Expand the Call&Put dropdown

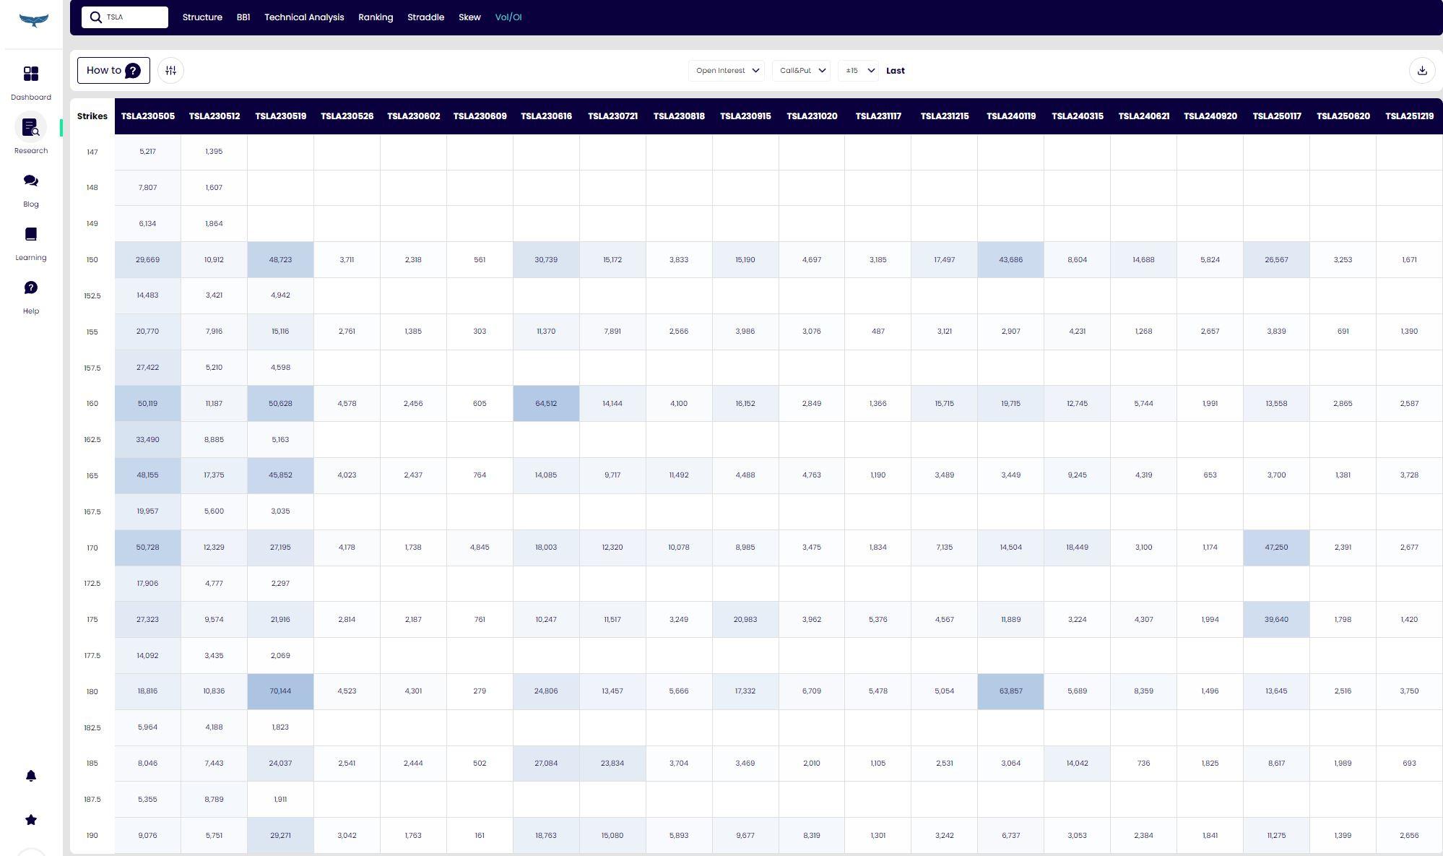(x=802, y=70)
